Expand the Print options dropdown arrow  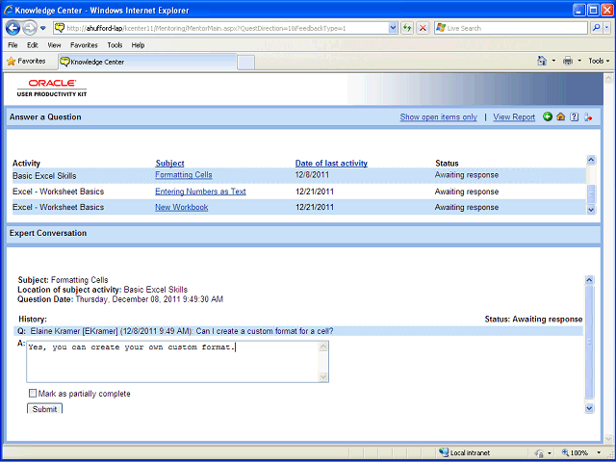click(x=579, y=61)
